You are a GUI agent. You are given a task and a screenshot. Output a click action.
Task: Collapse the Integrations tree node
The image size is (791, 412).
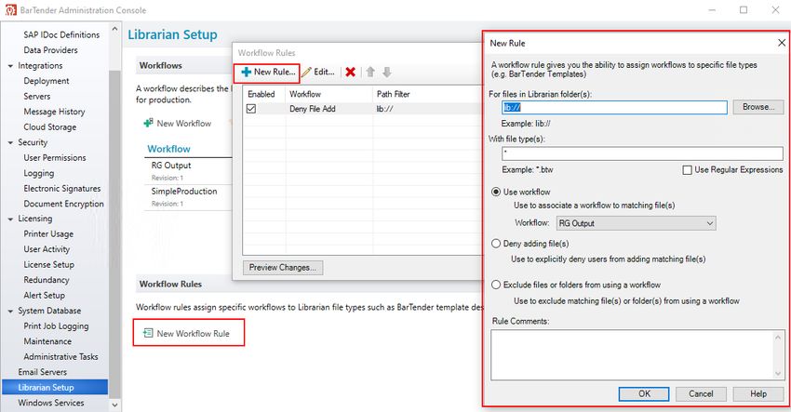pos(10,66)
